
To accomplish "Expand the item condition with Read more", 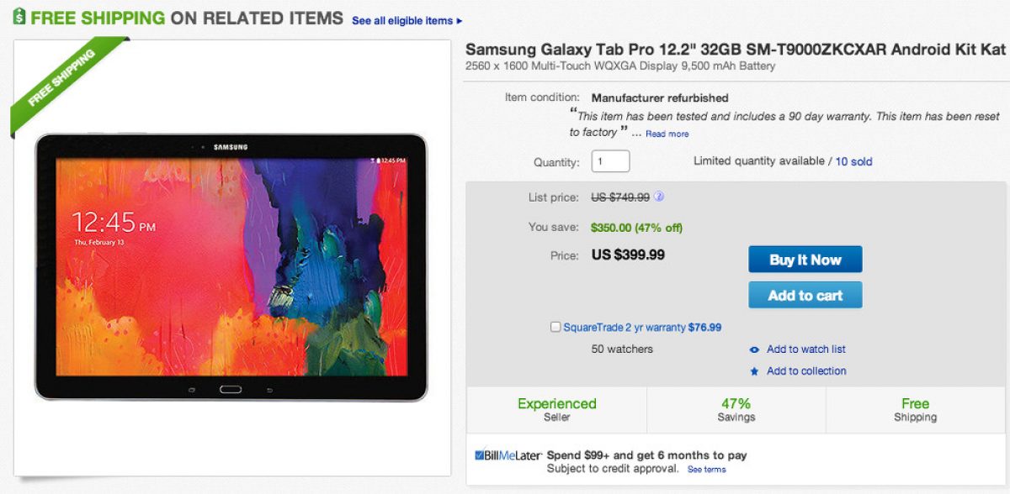I will [x=667, y=134].
